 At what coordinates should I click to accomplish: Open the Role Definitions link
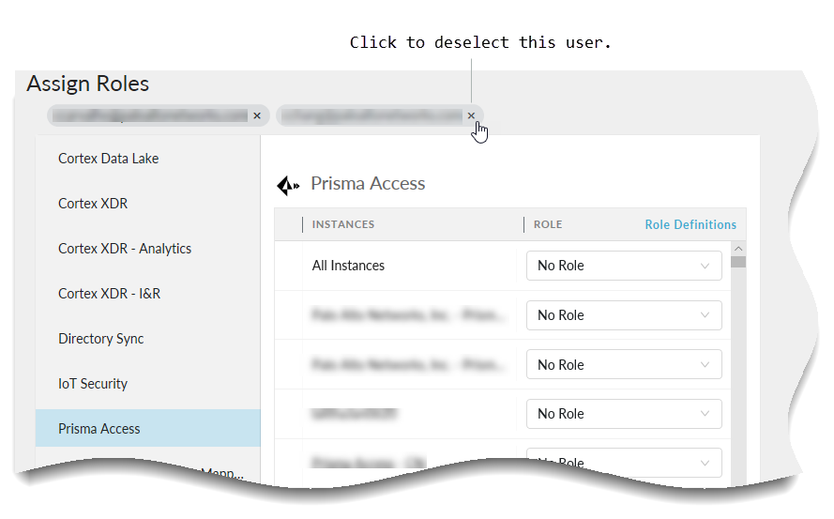coord(690,224)
